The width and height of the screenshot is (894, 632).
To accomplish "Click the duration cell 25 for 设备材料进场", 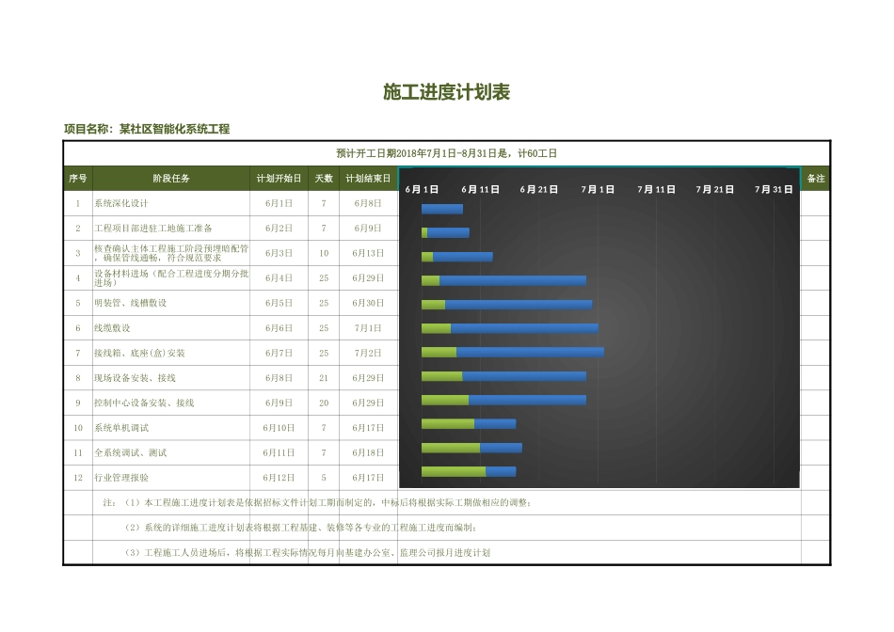I will (x=323, y=278).
